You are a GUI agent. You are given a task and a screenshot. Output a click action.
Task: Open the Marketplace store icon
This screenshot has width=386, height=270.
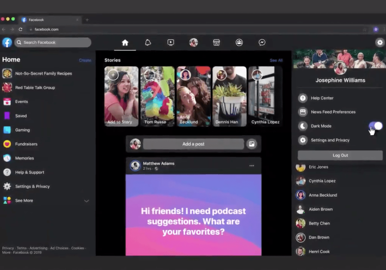[217, 42]
